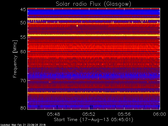168x126 pixels.
Task: Click the 'Updated Wed Feb 21 22:39:36 2018' footer text
Action: click(23, 125)
